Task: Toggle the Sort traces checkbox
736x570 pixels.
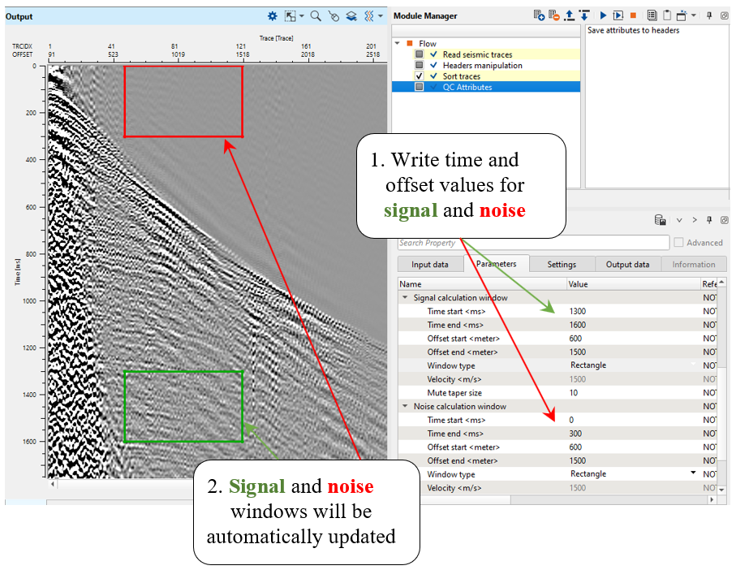Action: 420,76
